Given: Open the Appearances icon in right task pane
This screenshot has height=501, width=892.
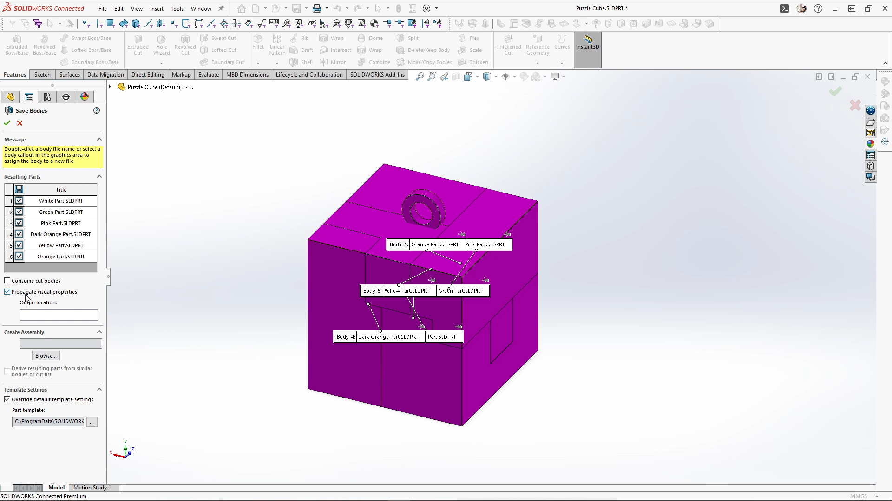Looking at the screenshot, I should coord(870,143).
